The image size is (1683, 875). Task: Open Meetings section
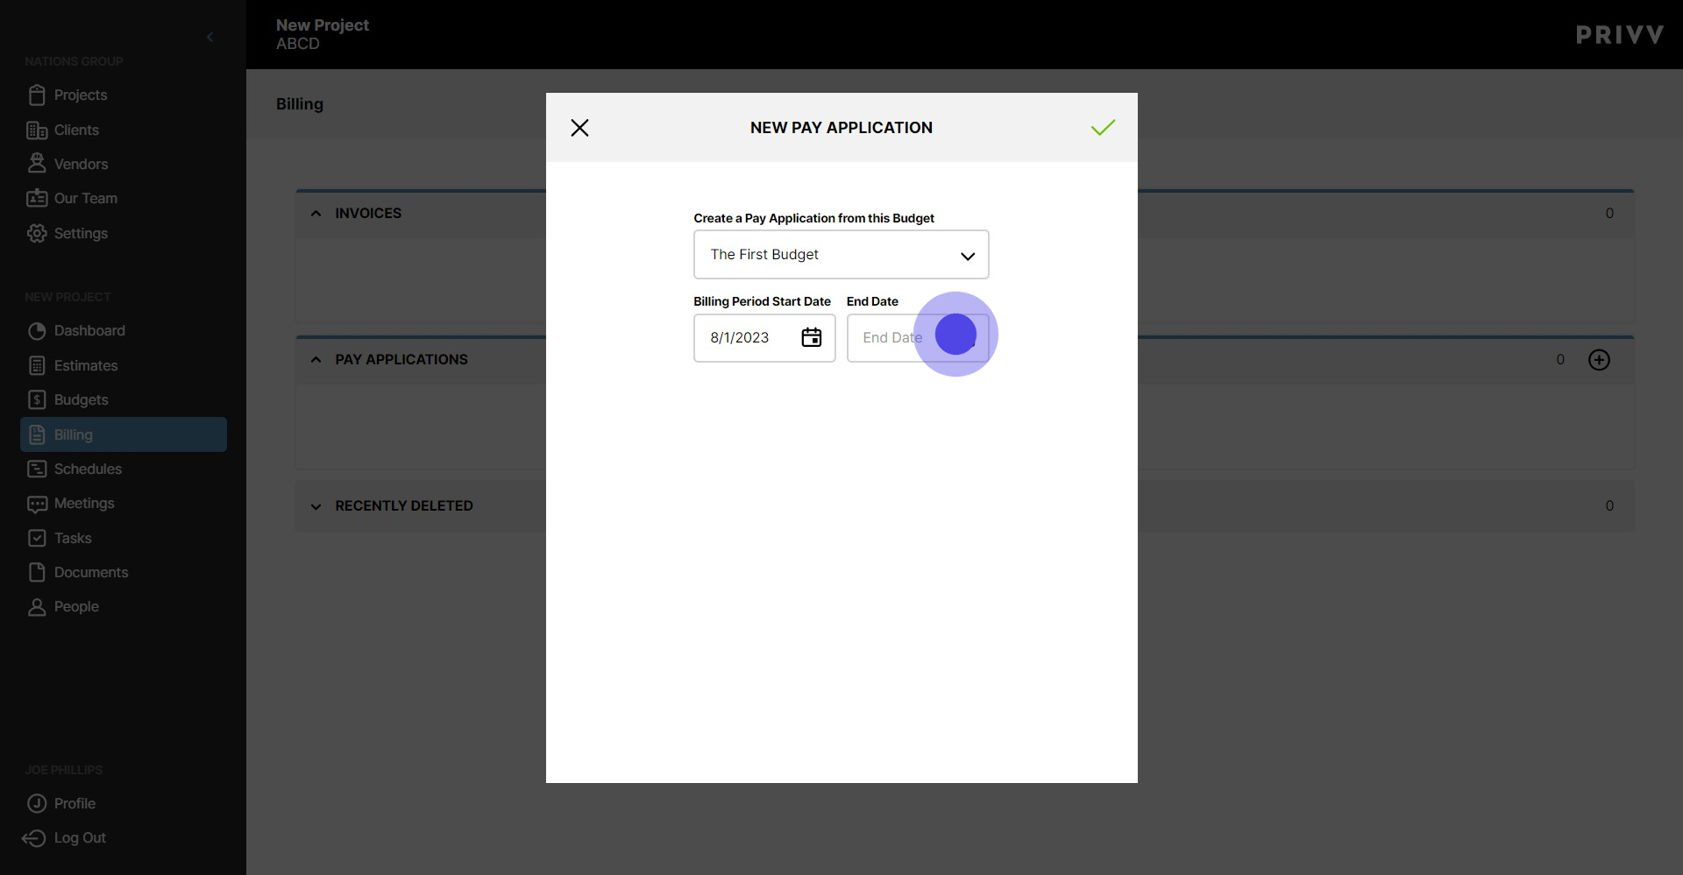[x=84, y=504]
